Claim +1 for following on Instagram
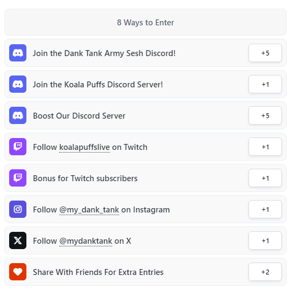 [x=265, y=209]
